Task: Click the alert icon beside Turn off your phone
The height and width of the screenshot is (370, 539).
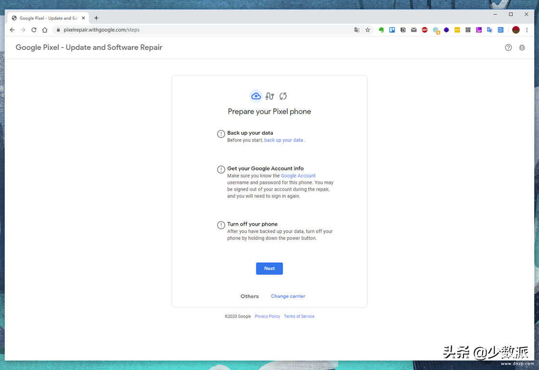Action: [221, 225]
